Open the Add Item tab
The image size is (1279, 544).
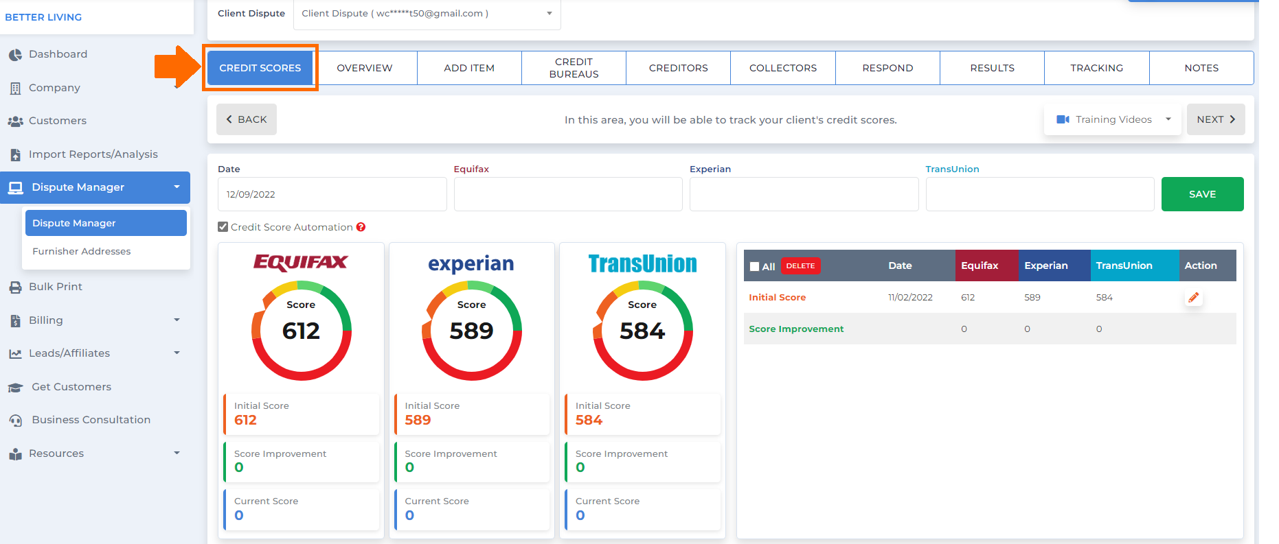469,68
